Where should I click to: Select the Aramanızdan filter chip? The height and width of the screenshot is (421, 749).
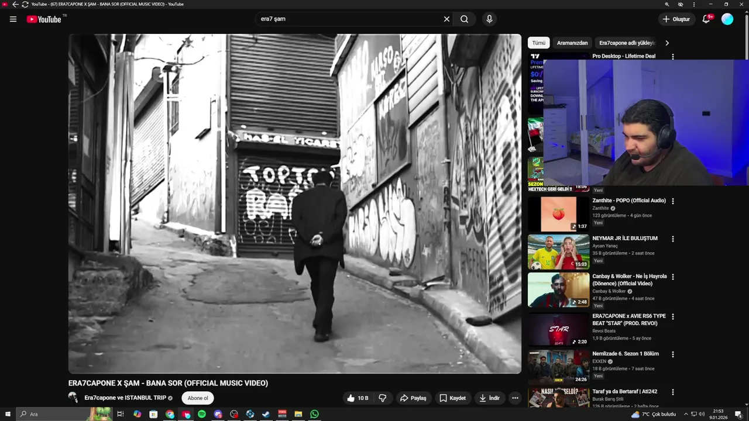coord(572,43)
